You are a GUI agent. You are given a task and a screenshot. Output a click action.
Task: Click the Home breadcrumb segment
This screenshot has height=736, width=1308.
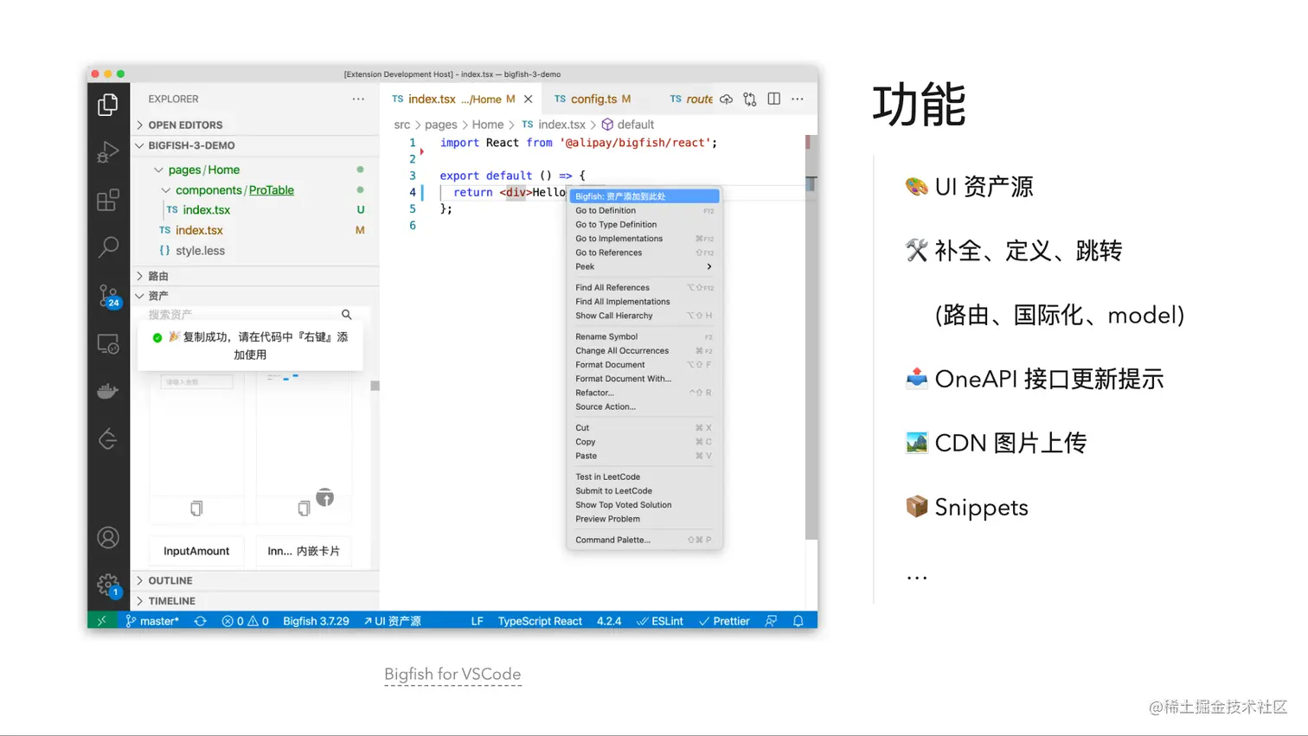tap(487, 125)
